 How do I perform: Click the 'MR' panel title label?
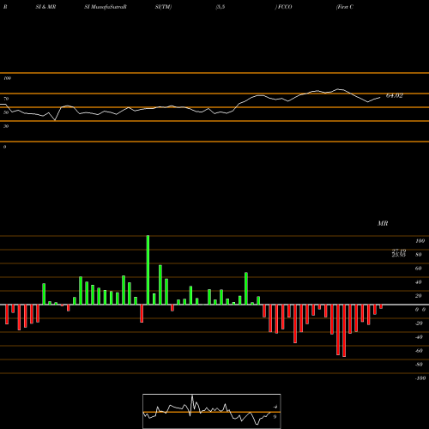pyautogui.click(x=383, y=223)
